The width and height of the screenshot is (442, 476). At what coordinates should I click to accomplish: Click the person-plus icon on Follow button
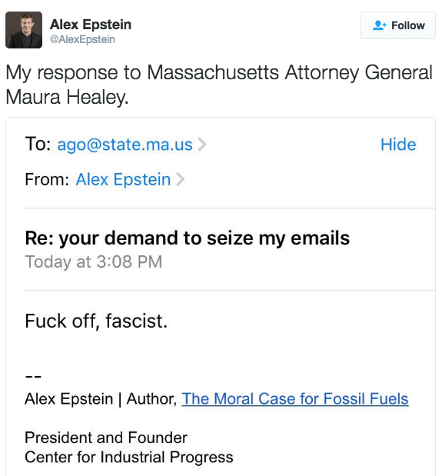(379, 25)
